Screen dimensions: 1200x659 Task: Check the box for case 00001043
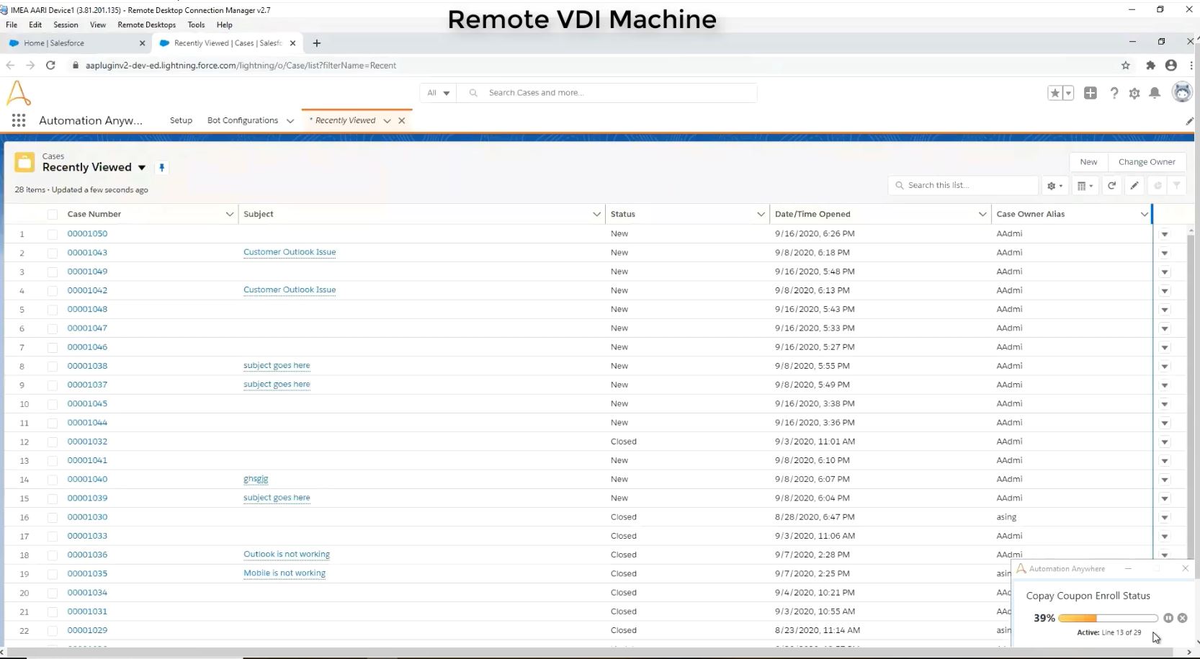53,253
